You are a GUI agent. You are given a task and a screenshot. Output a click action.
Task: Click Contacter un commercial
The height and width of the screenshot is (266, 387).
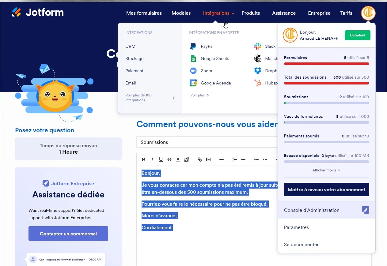coord(68,233)
